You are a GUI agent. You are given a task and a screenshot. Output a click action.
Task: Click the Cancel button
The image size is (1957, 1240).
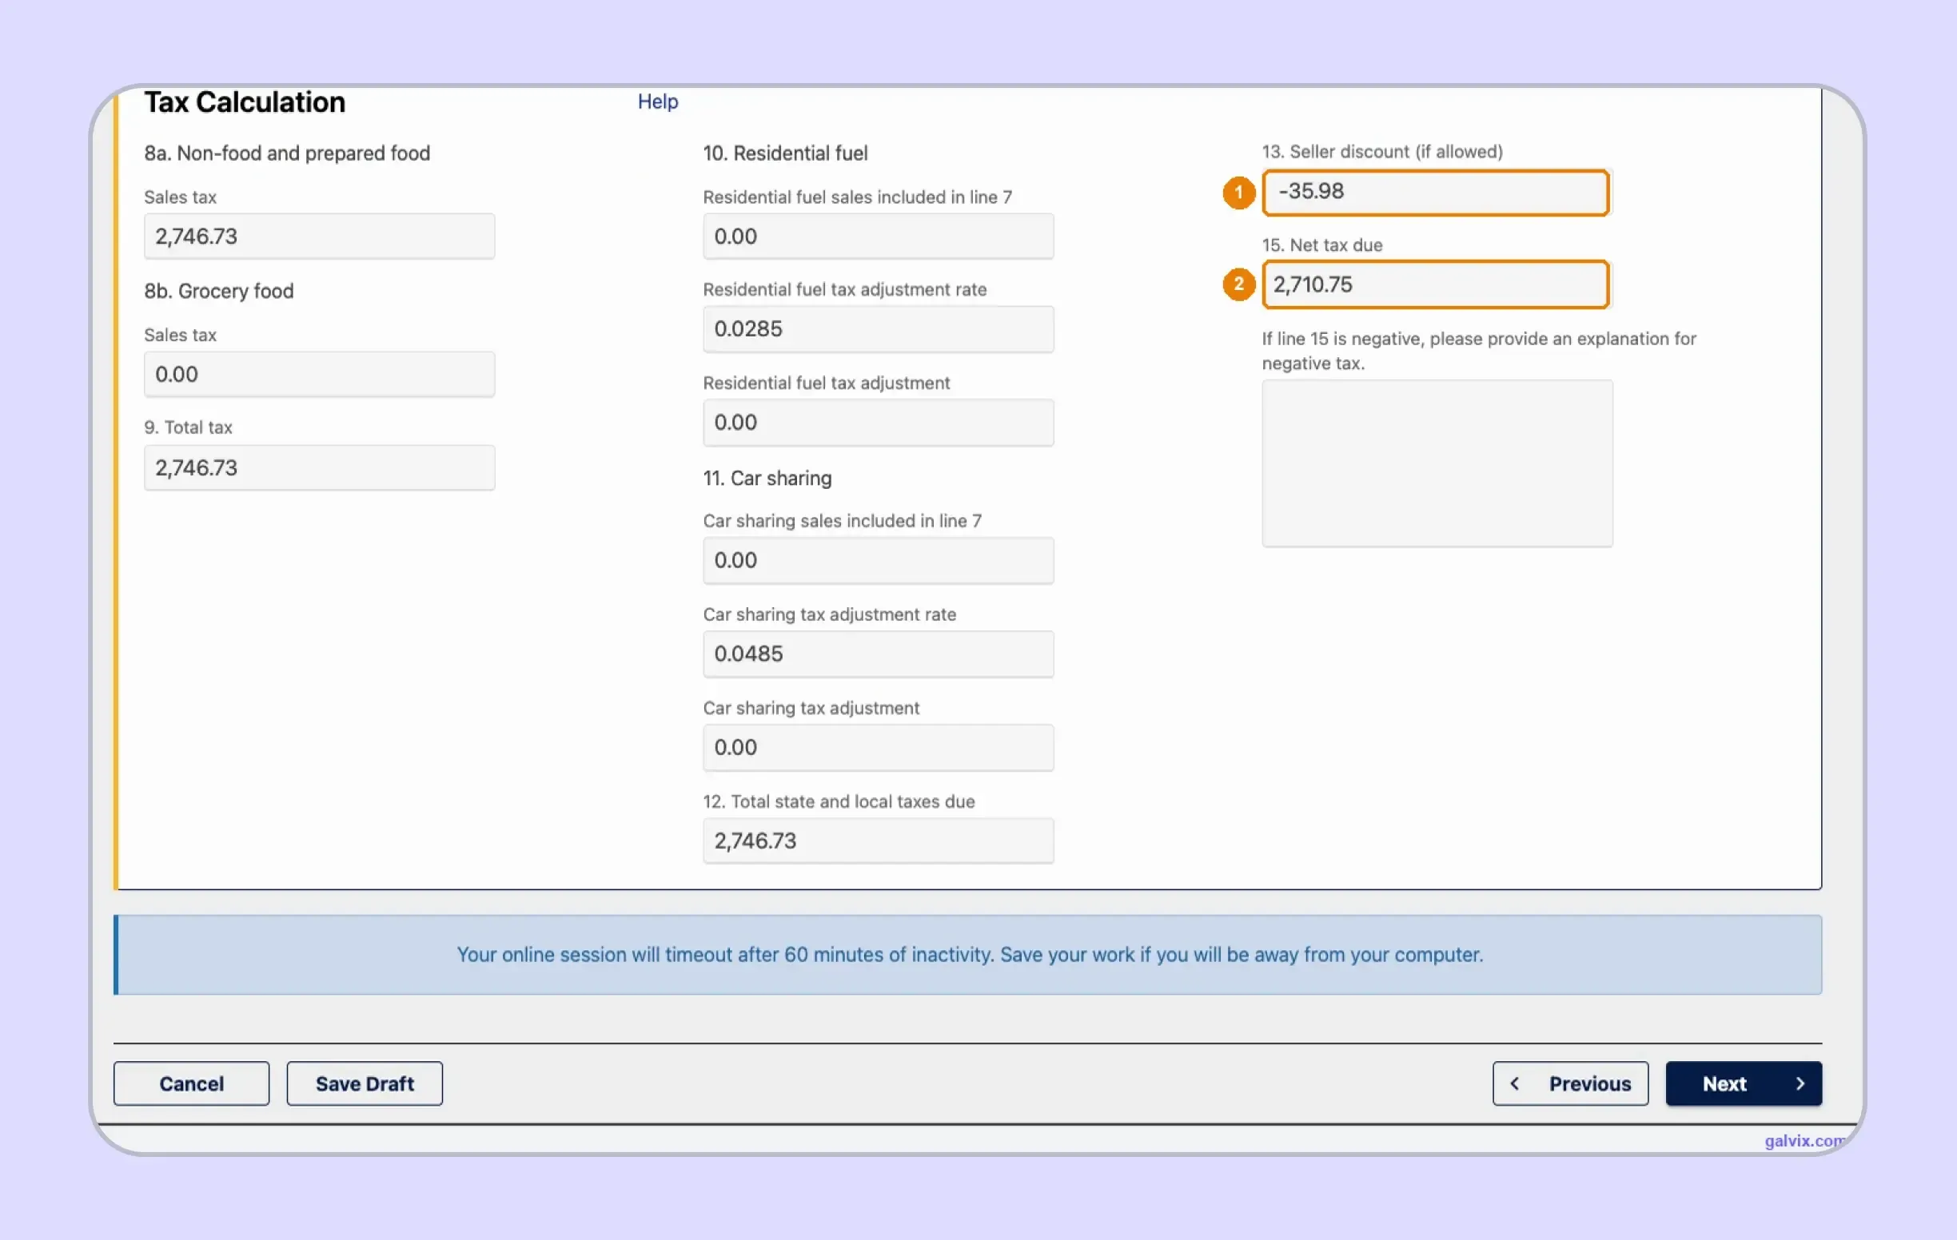click(x=191, y=1083)
